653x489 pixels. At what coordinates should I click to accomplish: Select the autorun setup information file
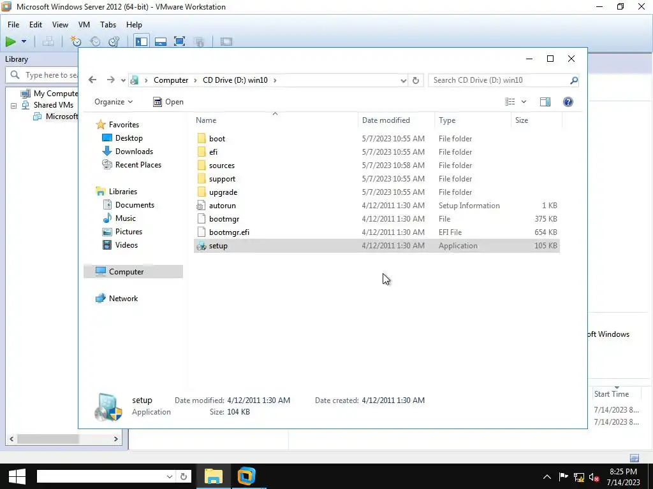376,206
